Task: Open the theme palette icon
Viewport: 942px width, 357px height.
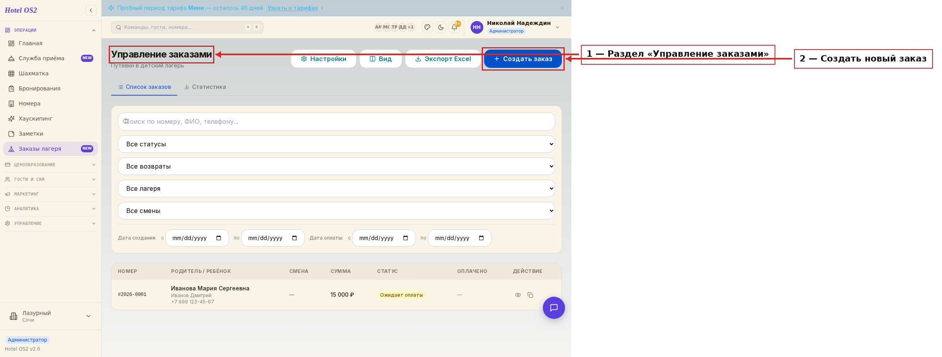Action: 427,27
